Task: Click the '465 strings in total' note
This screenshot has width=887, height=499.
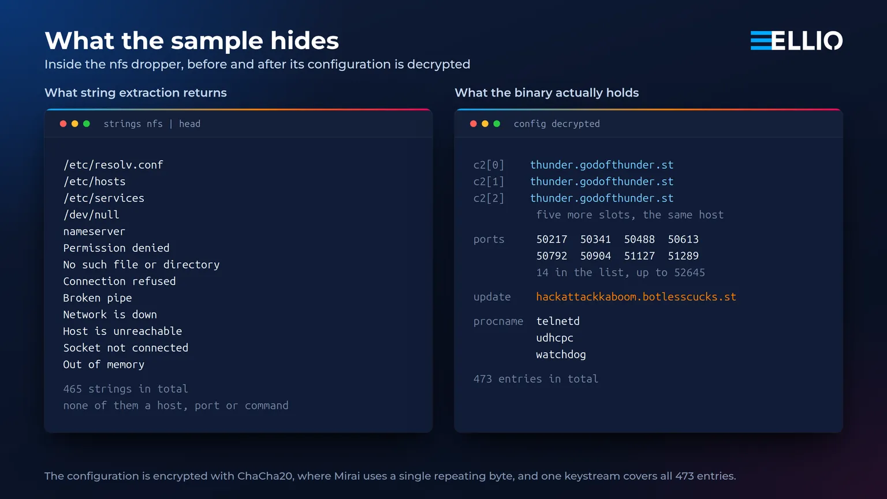Action: (x=126, y=389)
